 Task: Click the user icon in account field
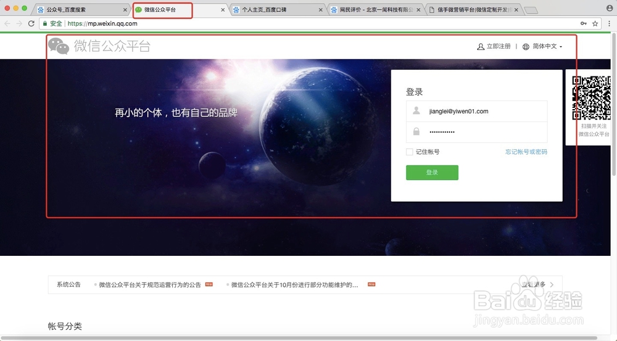(416, 111)
